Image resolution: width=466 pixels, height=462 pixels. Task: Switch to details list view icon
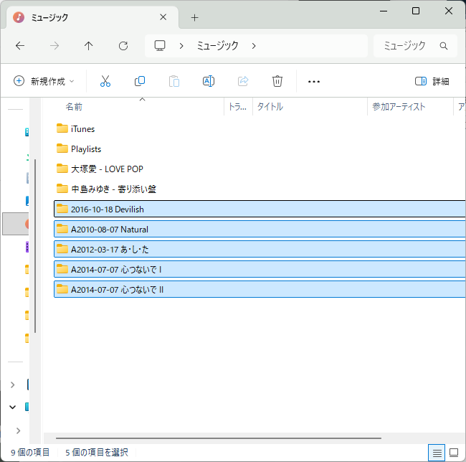(x=437, y=453)
